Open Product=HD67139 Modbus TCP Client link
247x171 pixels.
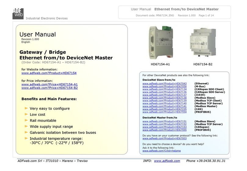click(x=164, y=101)
